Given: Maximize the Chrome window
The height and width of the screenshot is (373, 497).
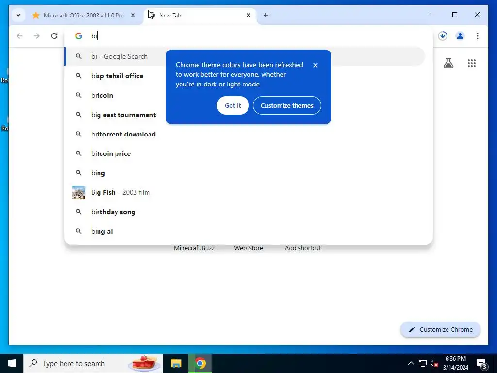Looking at the screenshot, I should click(x=454, y=15).
